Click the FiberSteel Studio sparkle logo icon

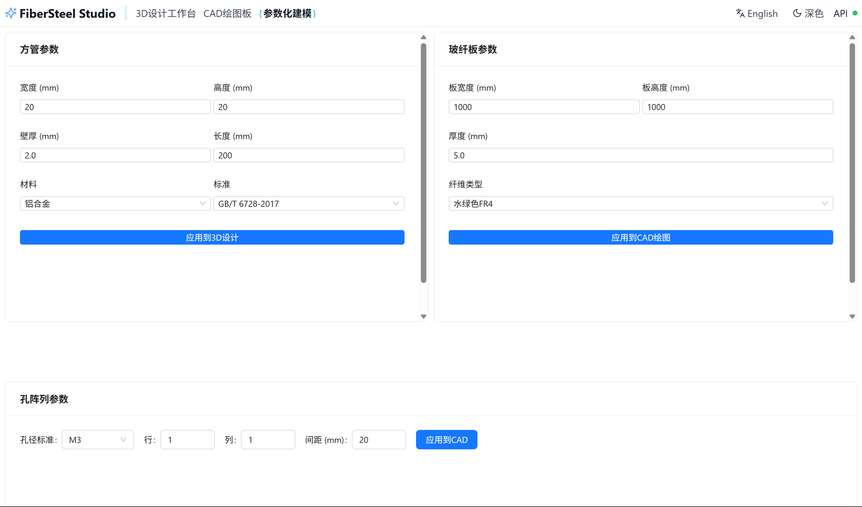[11, 13]
